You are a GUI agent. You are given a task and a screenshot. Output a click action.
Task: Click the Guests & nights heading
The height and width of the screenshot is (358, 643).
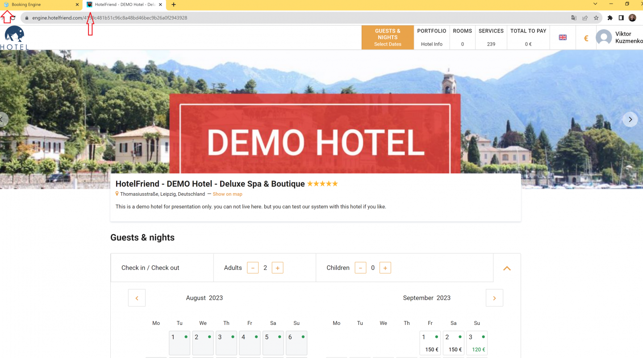pos(142,238)
